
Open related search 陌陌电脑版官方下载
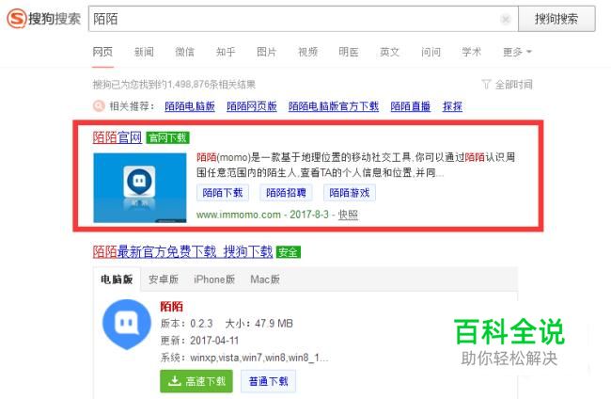(x=334, y=106)
